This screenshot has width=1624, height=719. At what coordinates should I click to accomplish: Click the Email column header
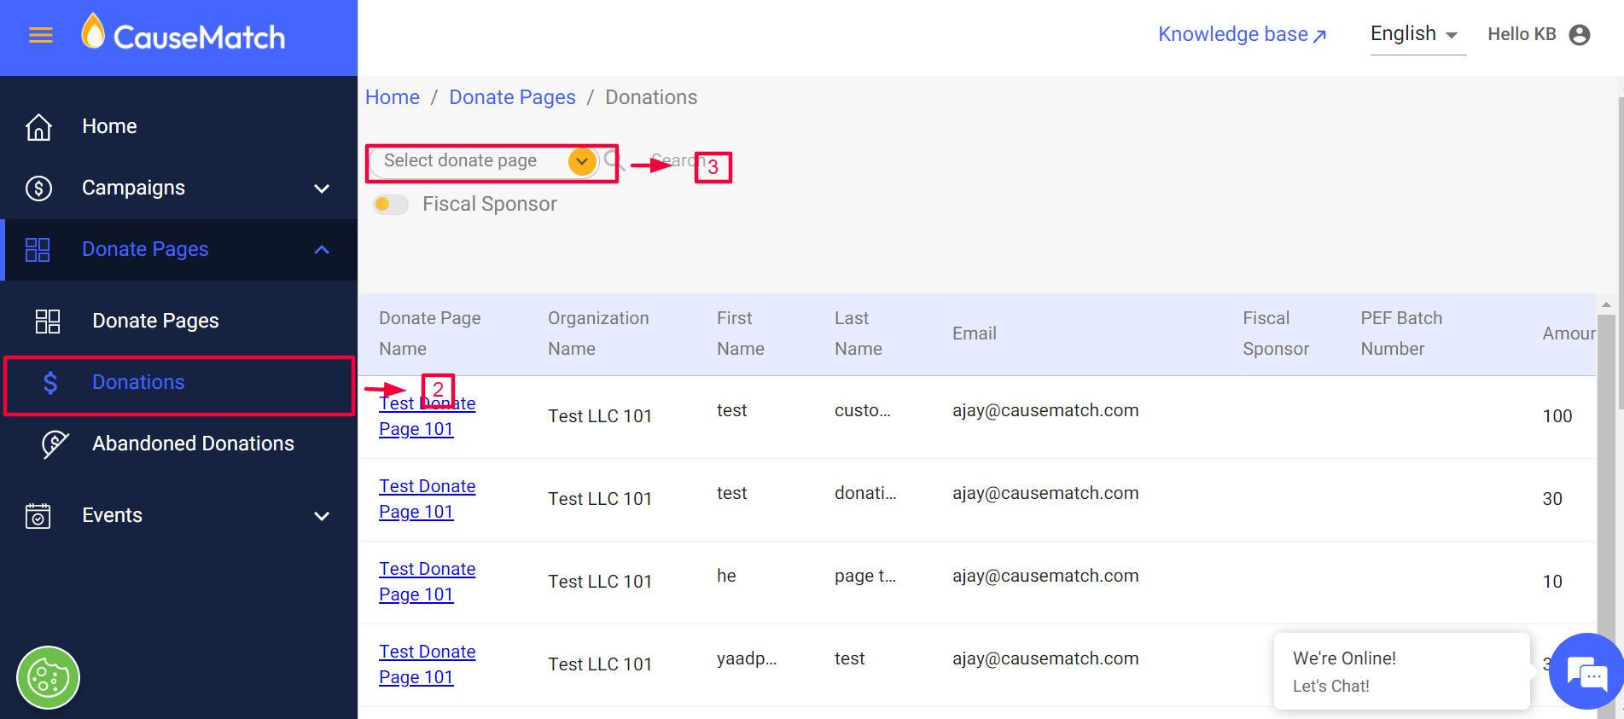tap(975, 333)
